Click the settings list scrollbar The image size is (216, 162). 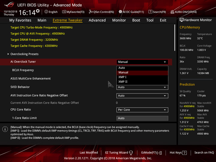pyautogui.click(x=175, y=38)
